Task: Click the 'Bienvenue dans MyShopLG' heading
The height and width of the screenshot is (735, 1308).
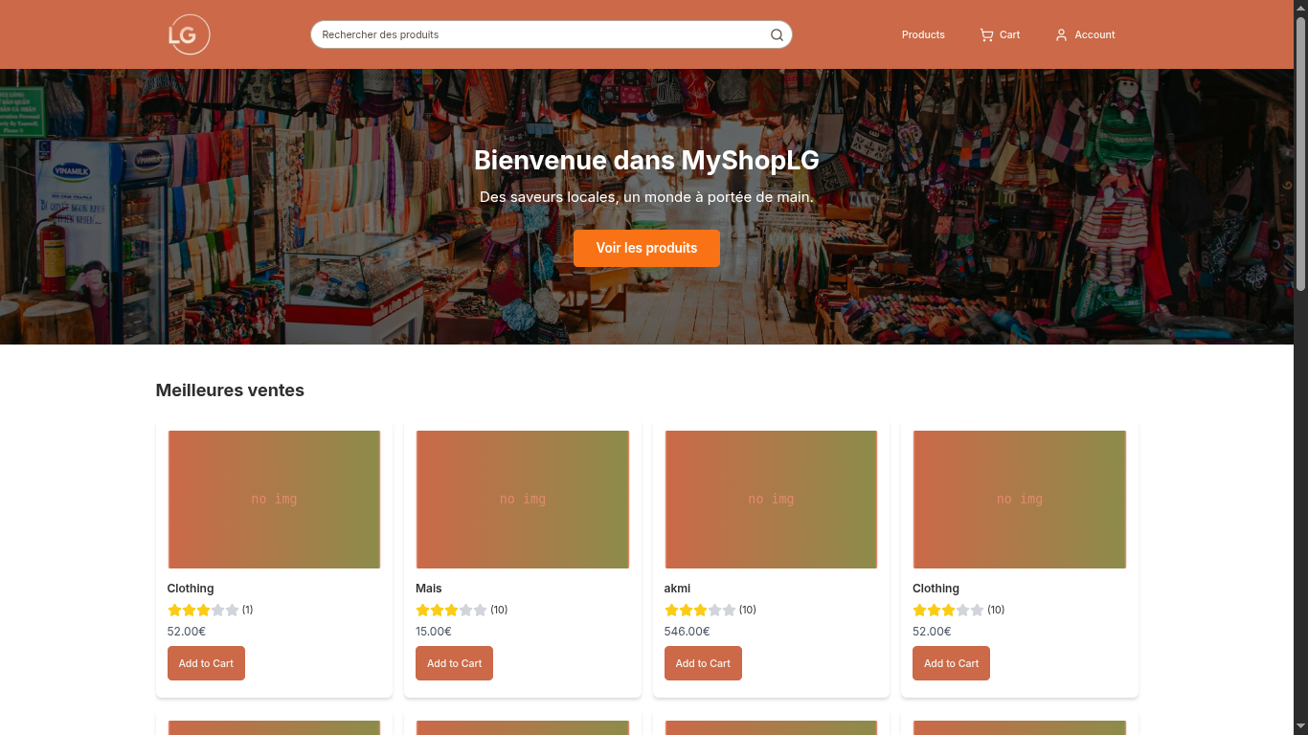Action: pyautogui.click(x=646, y=160)
